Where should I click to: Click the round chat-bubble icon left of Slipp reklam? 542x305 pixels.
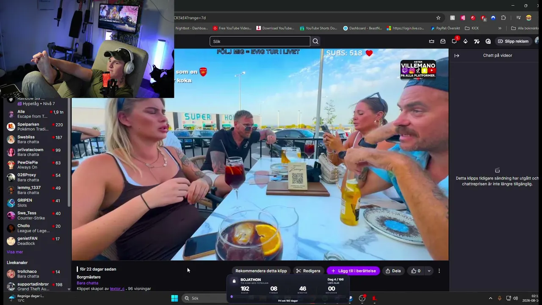[x=488, y=42]
